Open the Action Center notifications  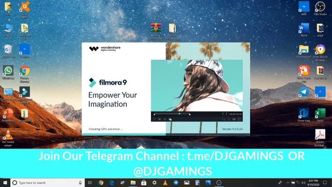tap(325, 182)
